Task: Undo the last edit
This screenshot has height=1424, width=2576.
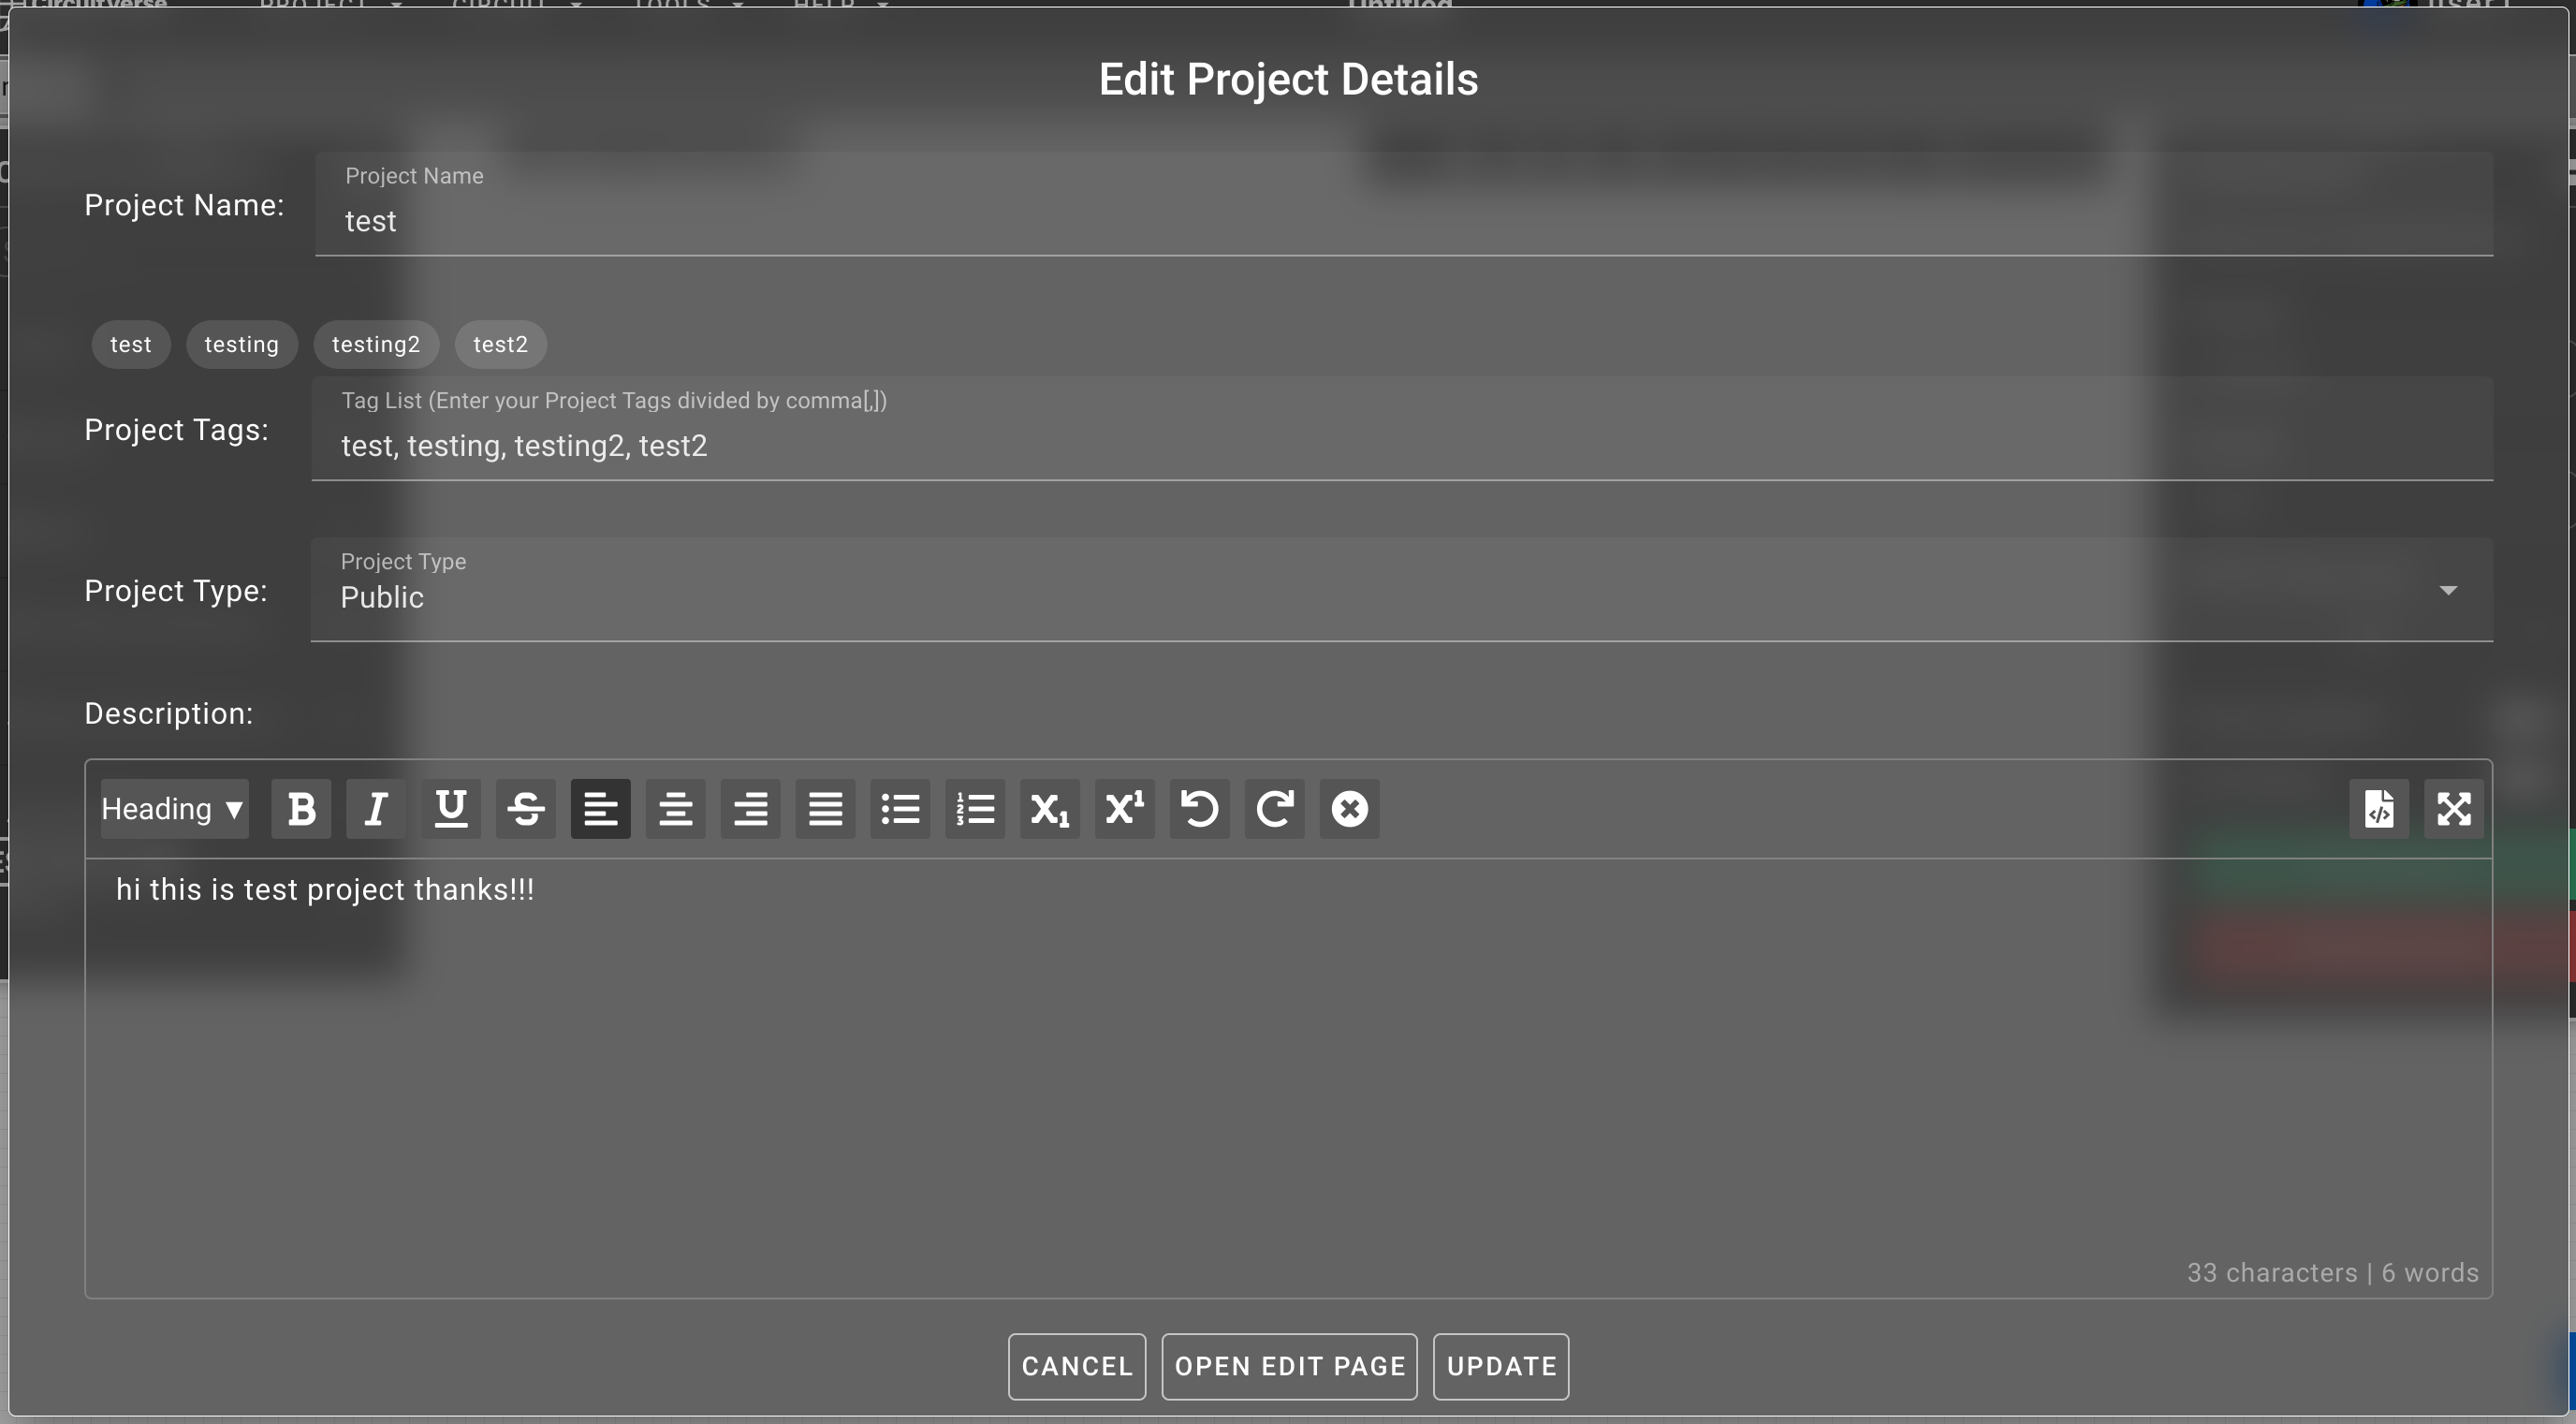Action: click(1200, 809)
